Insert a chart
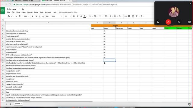Image resolution: width=193 pixels, height=108 pixels. [x=133, y=16]
